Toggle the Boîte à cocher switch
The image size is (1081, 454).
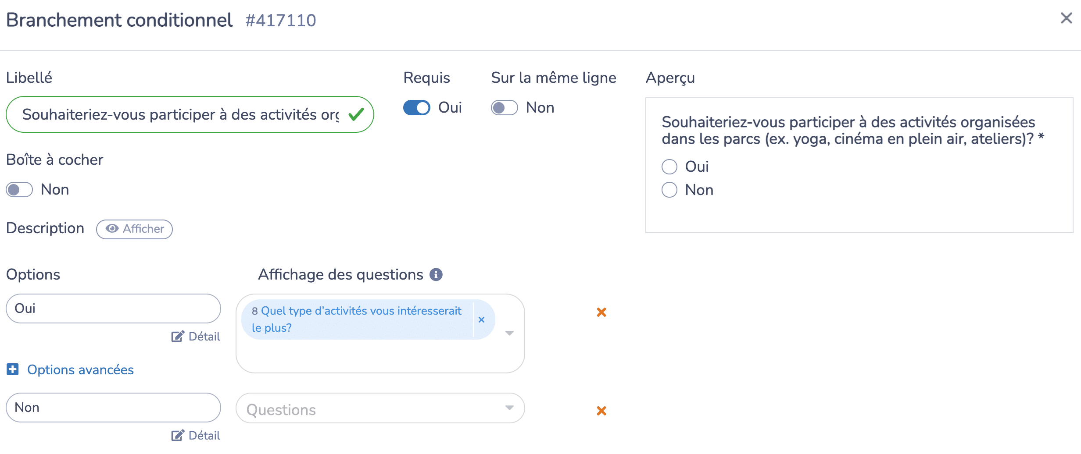[x=19, y=190]
